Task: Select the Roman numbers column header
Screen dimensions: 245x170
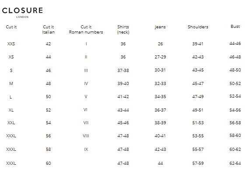Action: [x=86, y=30]
